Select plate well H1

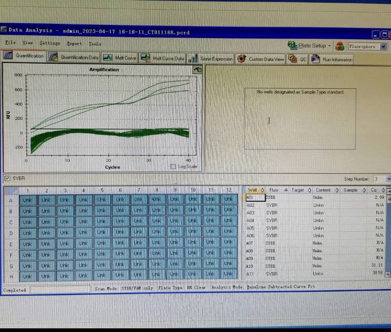pyautogui.click(x=28, y=276)
